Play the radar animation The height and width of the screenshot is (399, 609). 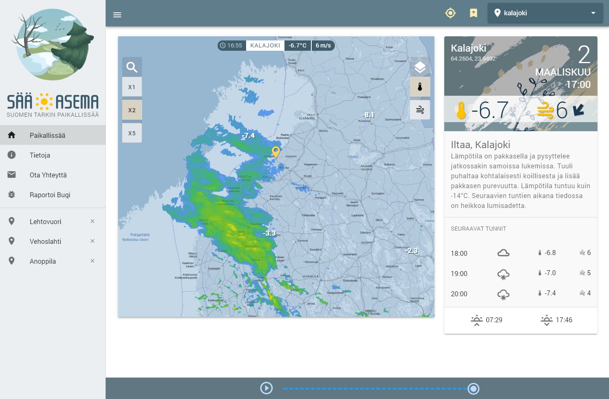click(x=266, y=388)
